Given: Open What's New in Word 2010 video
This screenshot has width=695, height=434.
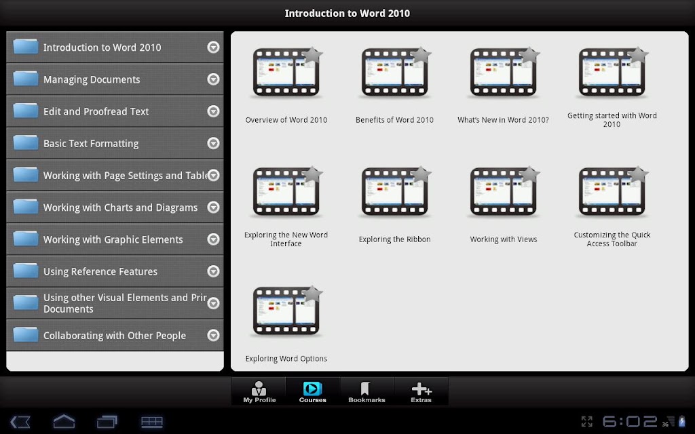Looking at the screenshot, I should [503, 73].
